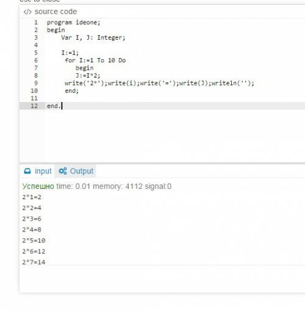Viewport: 305px width, 311px height.
Task: Click on 'Var I, J: Integer;' line
Action: (x=93, y=38)
